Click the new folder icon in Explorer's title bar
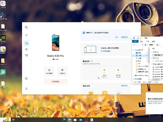Screen dimensions: 163x122 point(140,38)
